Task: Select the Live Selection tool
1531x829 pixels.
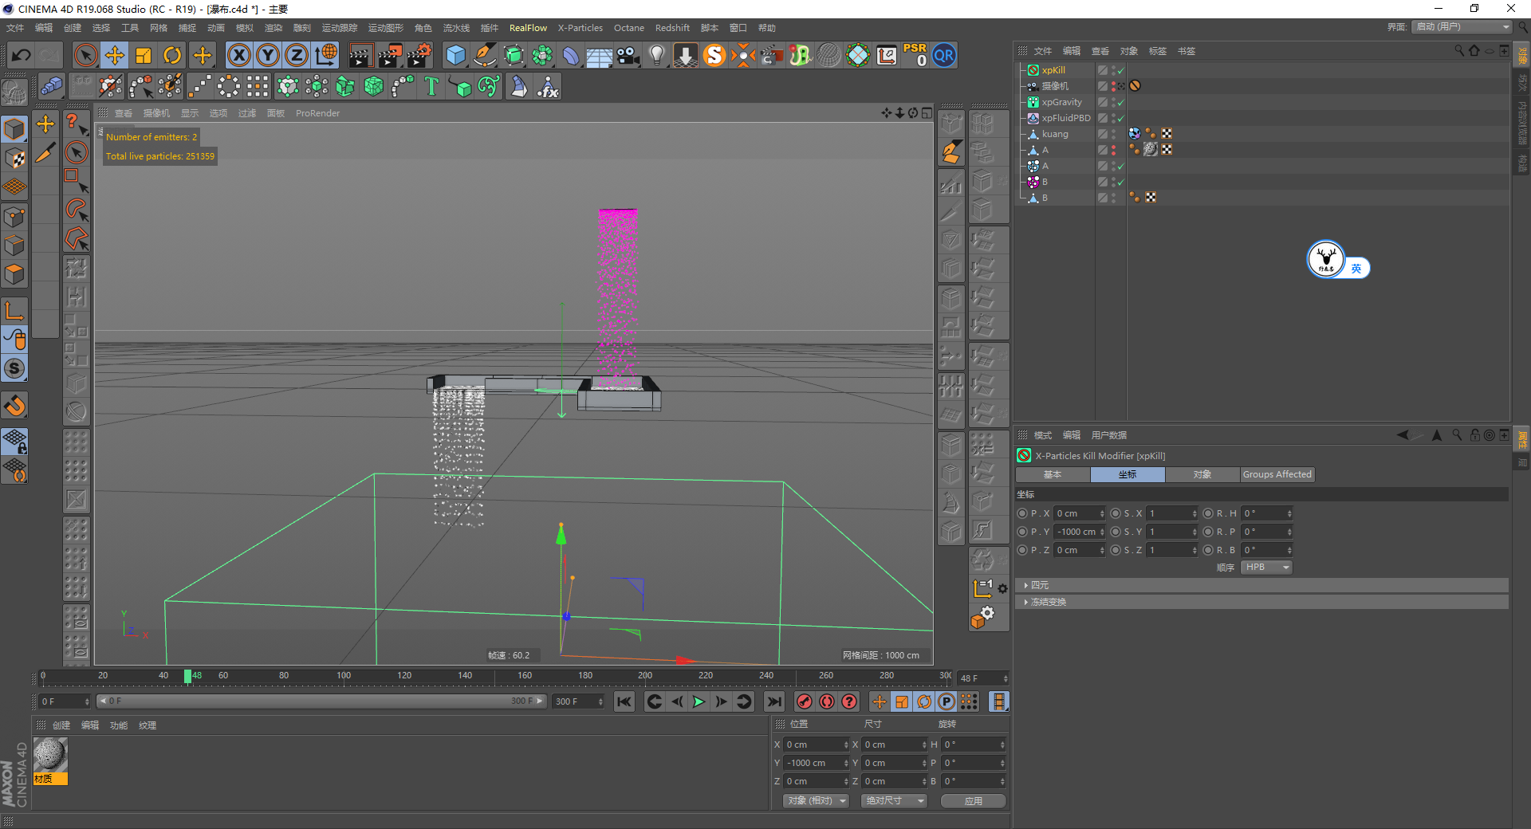Action: click(85, 55)
